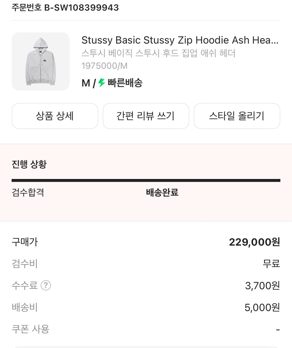Click the 쿠폰 사용 row label
This screenshot has height=348, width=292.
(30, 329)
